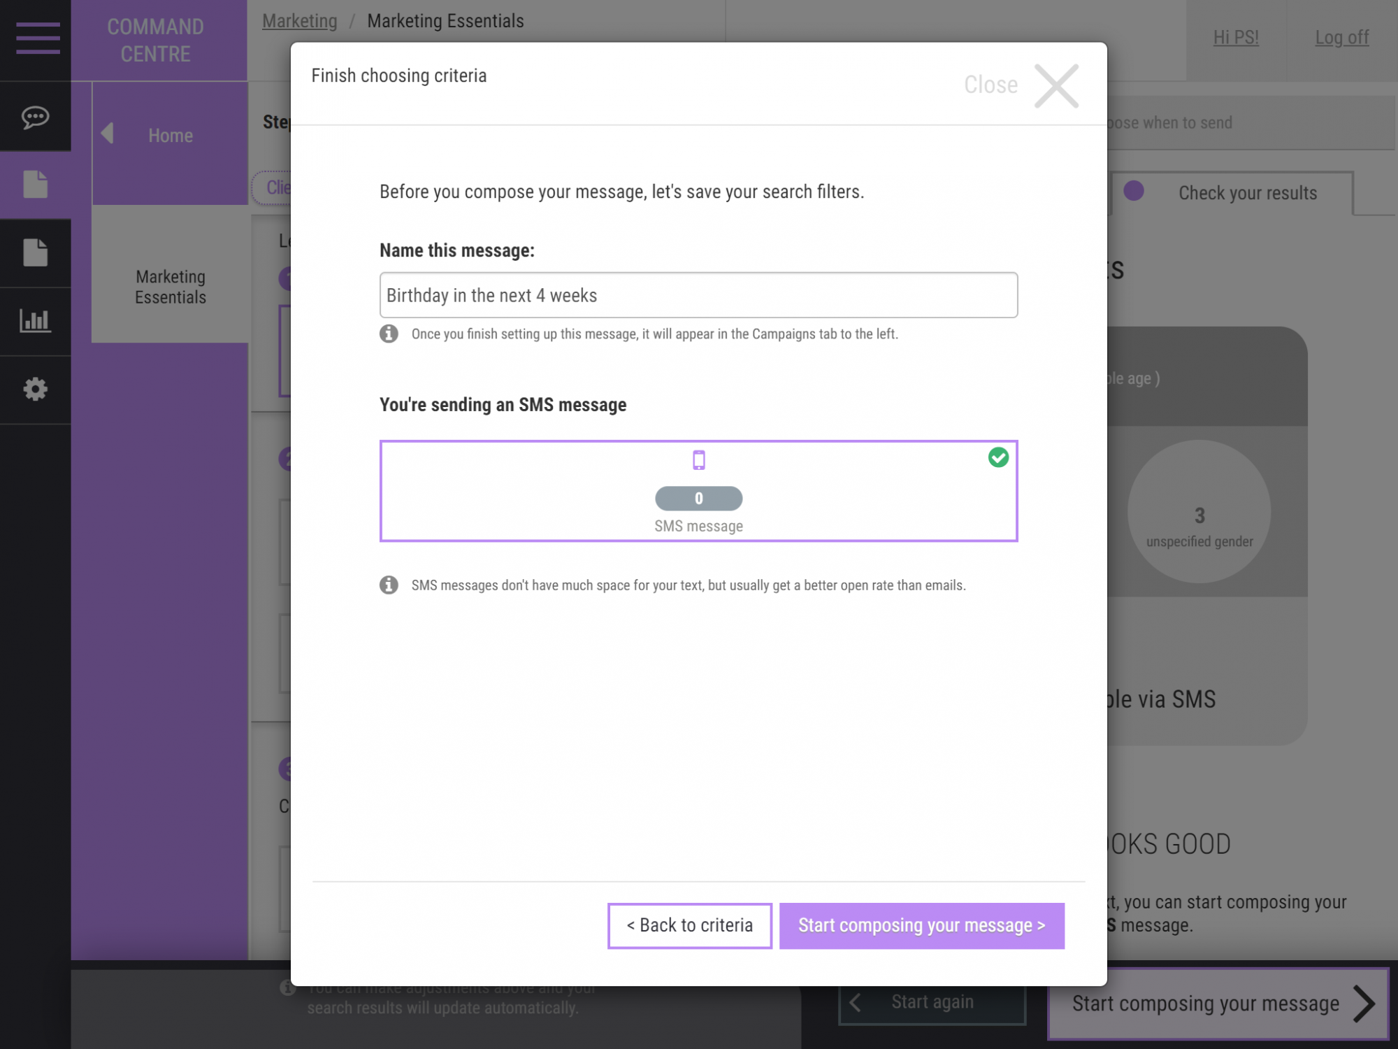Select the highlighted document sidebar icon
1398x1049 pixels.
tap(35, 185)
